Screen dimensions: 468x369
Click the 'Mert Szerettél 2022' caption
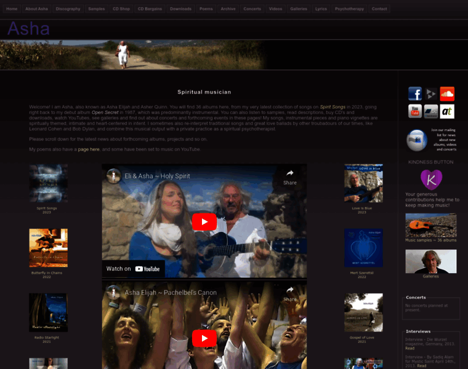(x=361, y=275)
